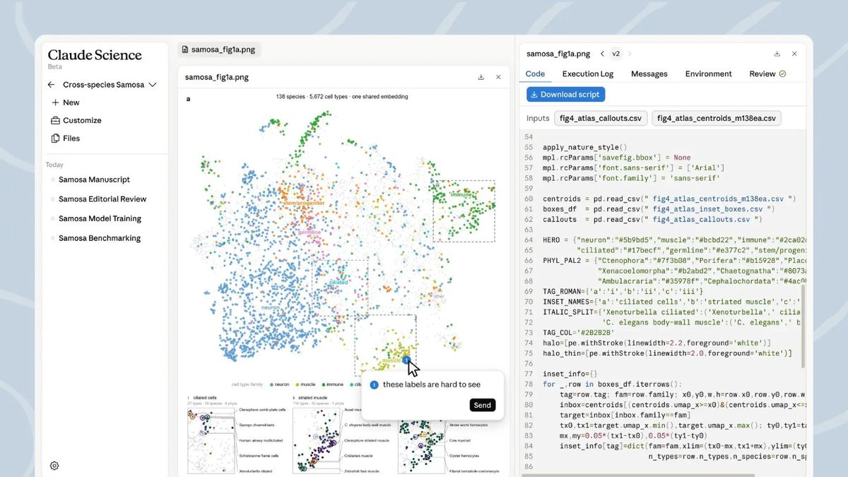Click the Download script button
This screenshot has width=848, height=477.
[x=565, y=94]
